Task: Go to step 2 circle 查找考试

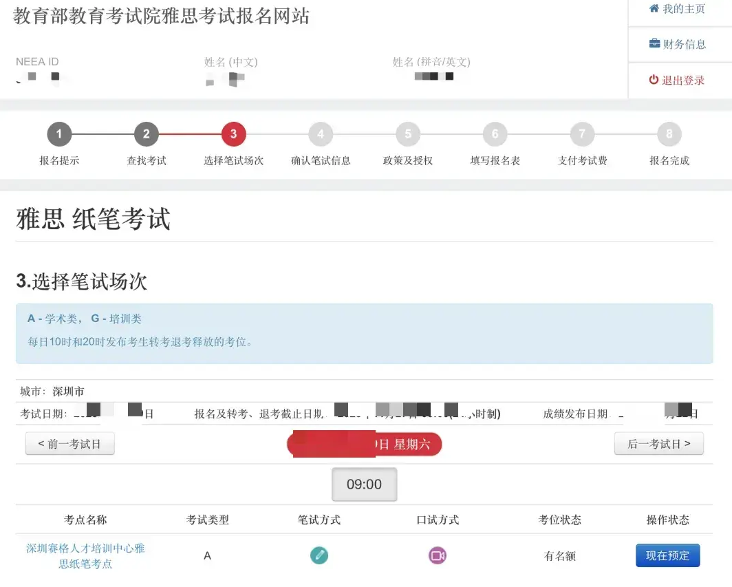Action: (146, 134)
